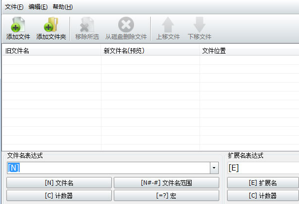
Task: Open the 编辑(E) menu
Action: tap(38, 7)
